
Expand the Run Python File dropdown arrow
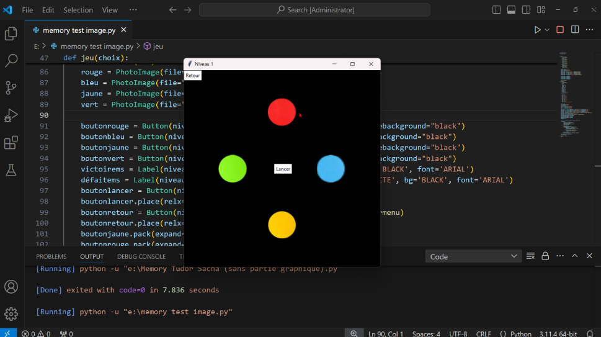pos(547,30)
